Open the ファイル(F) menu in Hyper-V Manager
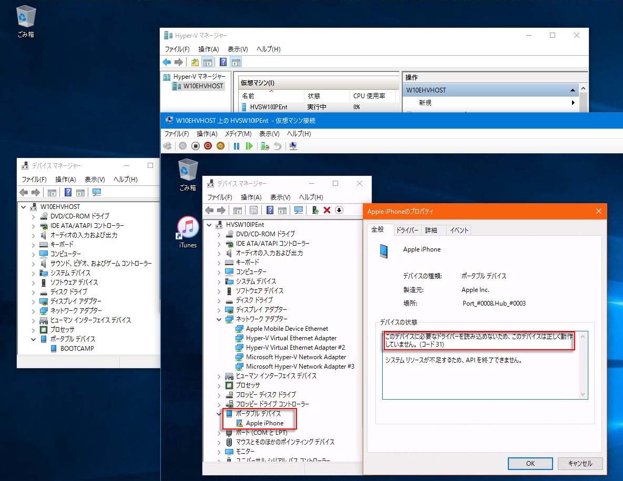Screen dimensions: 623x481 [177, 49]
